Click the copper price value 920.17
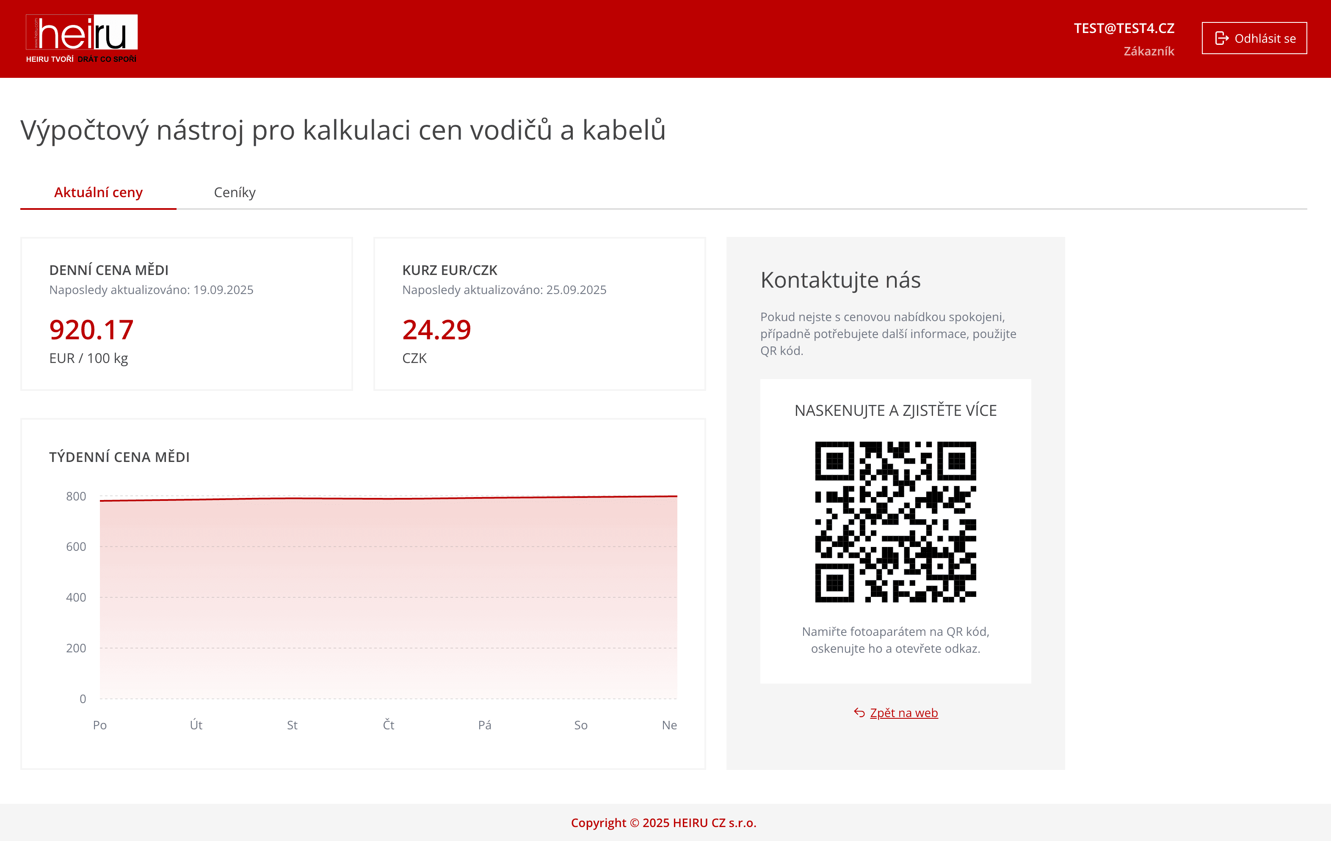1331x841 pixels. click(90, 330)
